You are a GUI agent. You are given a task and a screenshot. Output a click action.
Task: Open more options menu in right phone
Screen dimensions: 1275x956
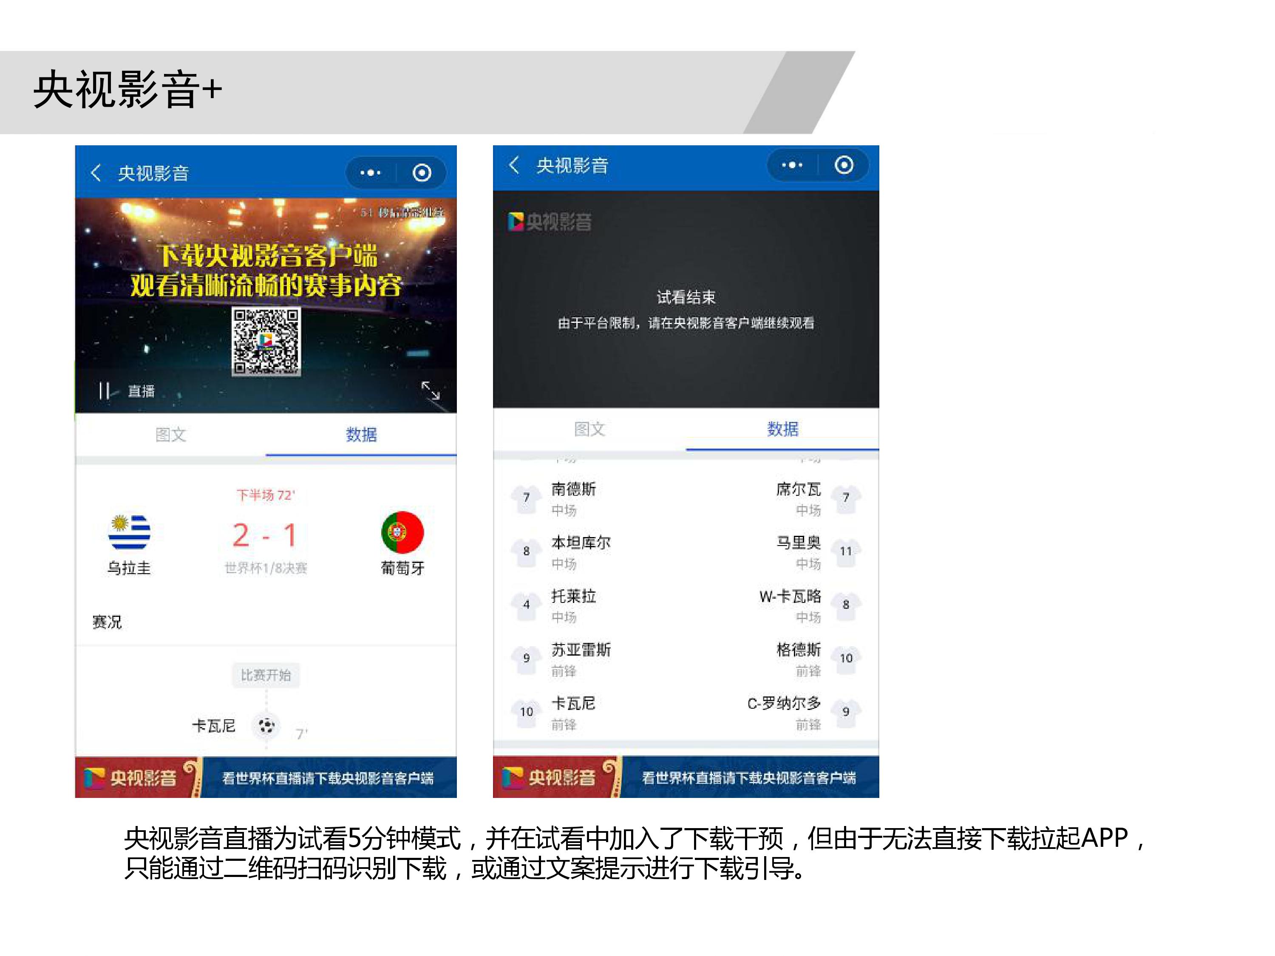click(792, 165)
